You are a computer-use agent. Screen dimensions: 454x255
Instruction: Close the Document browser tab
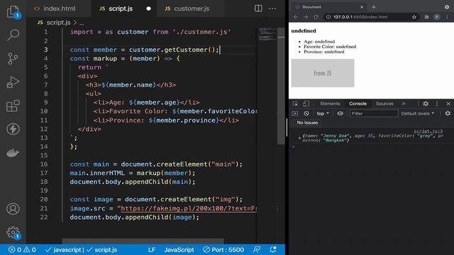(x=362, y=7)
